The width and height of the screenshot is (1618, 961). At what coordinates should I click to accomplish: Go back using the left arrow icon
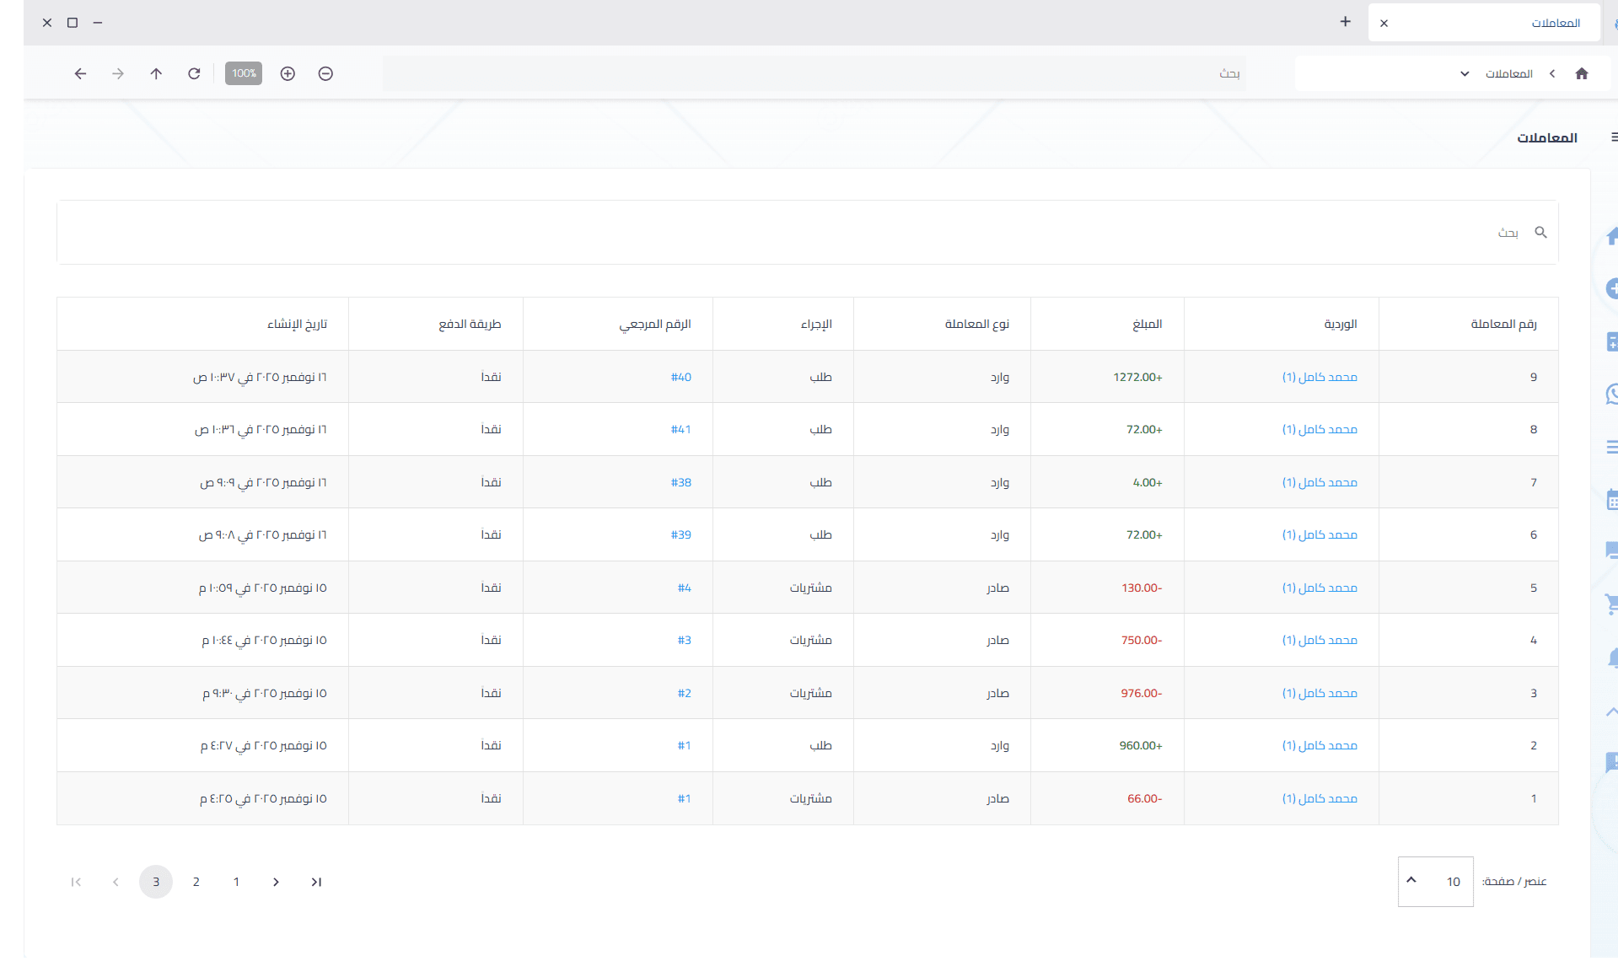80,74
